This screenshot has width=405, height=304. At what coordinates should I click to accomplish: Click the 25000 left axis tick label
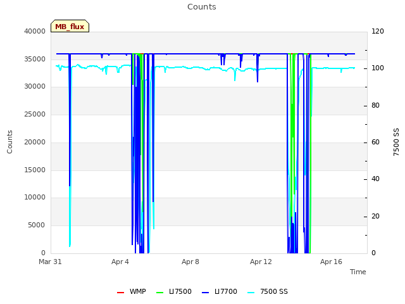pos(35,114)
